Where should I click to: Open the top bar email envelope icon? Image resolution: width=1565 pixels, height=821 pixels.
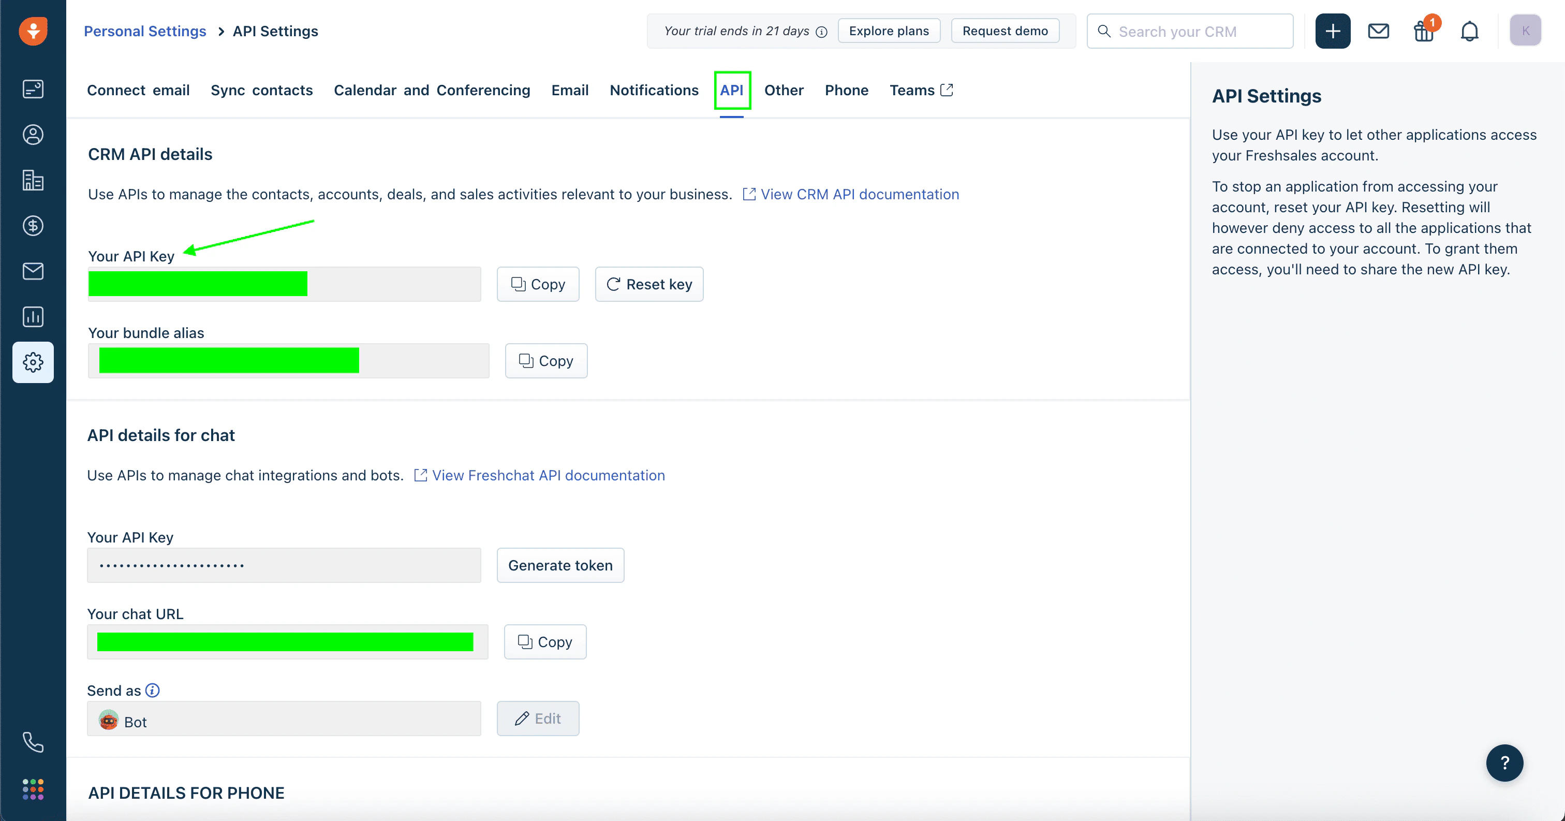(x=1378, y=31)
